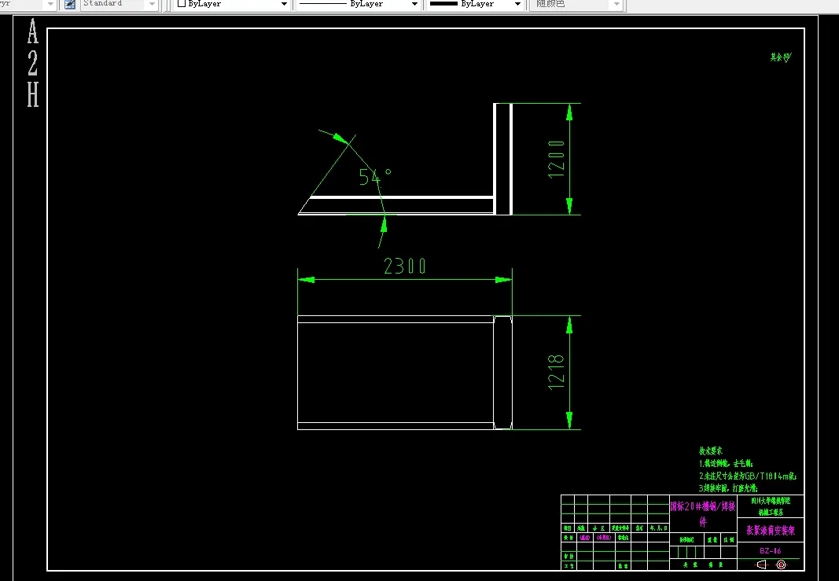
Task: Select the 四川大学锦城学院 school name text
Action: 771,502
